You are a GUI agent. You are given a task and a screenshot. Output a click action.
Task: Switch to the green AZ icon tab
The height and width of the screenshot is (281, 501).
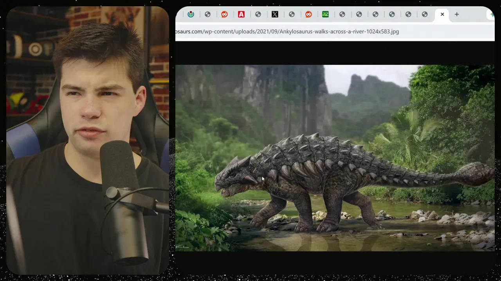325,14
